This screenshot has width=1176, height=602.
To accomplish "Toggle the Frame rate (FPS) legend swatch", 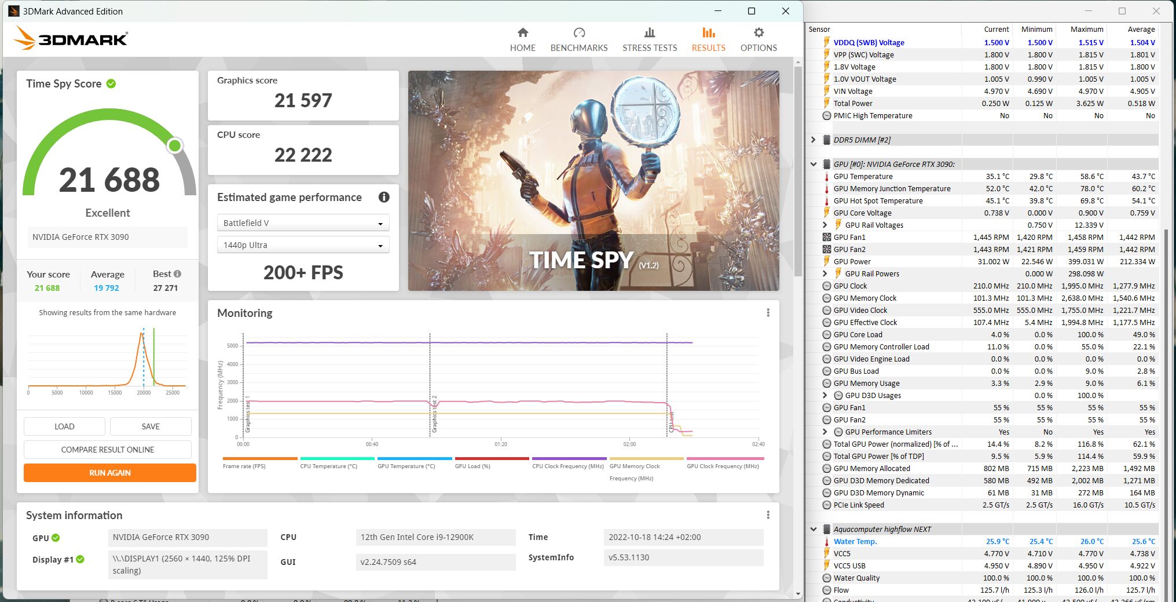I will [x=260, y=458].
